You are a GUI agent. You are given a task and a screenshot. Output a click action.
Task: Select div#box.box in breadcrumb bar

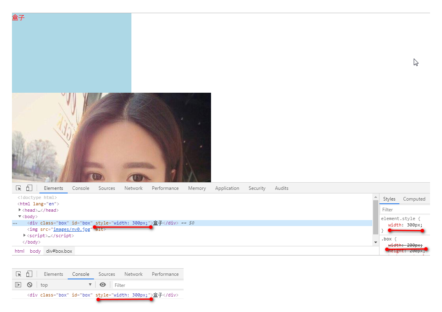59,251
